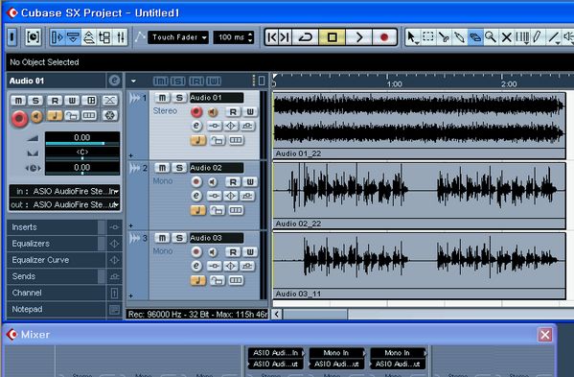Go to previous marker in transport

(x=272, y=37)
